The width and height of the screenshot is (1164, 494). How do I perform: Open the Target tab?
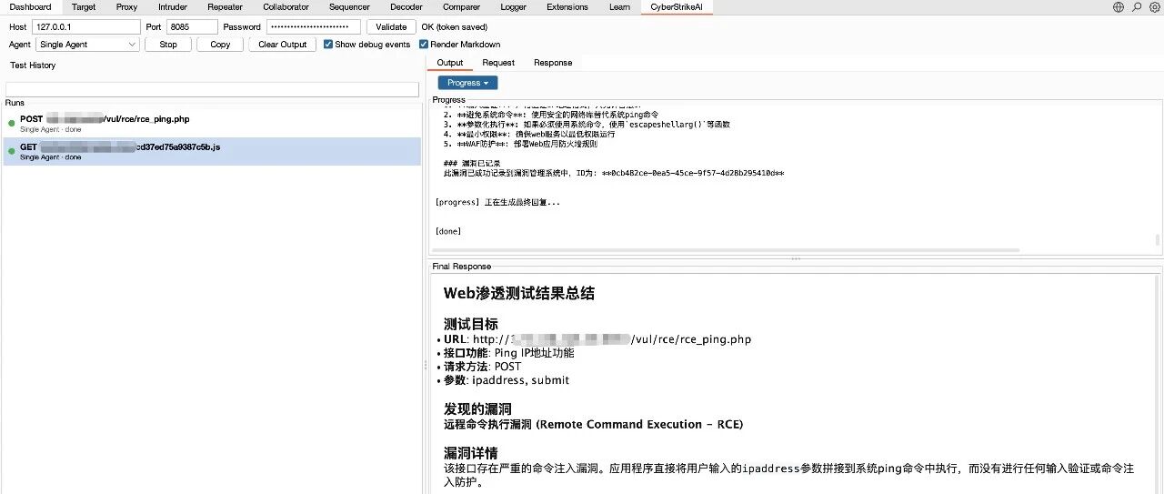coord(84,6)
